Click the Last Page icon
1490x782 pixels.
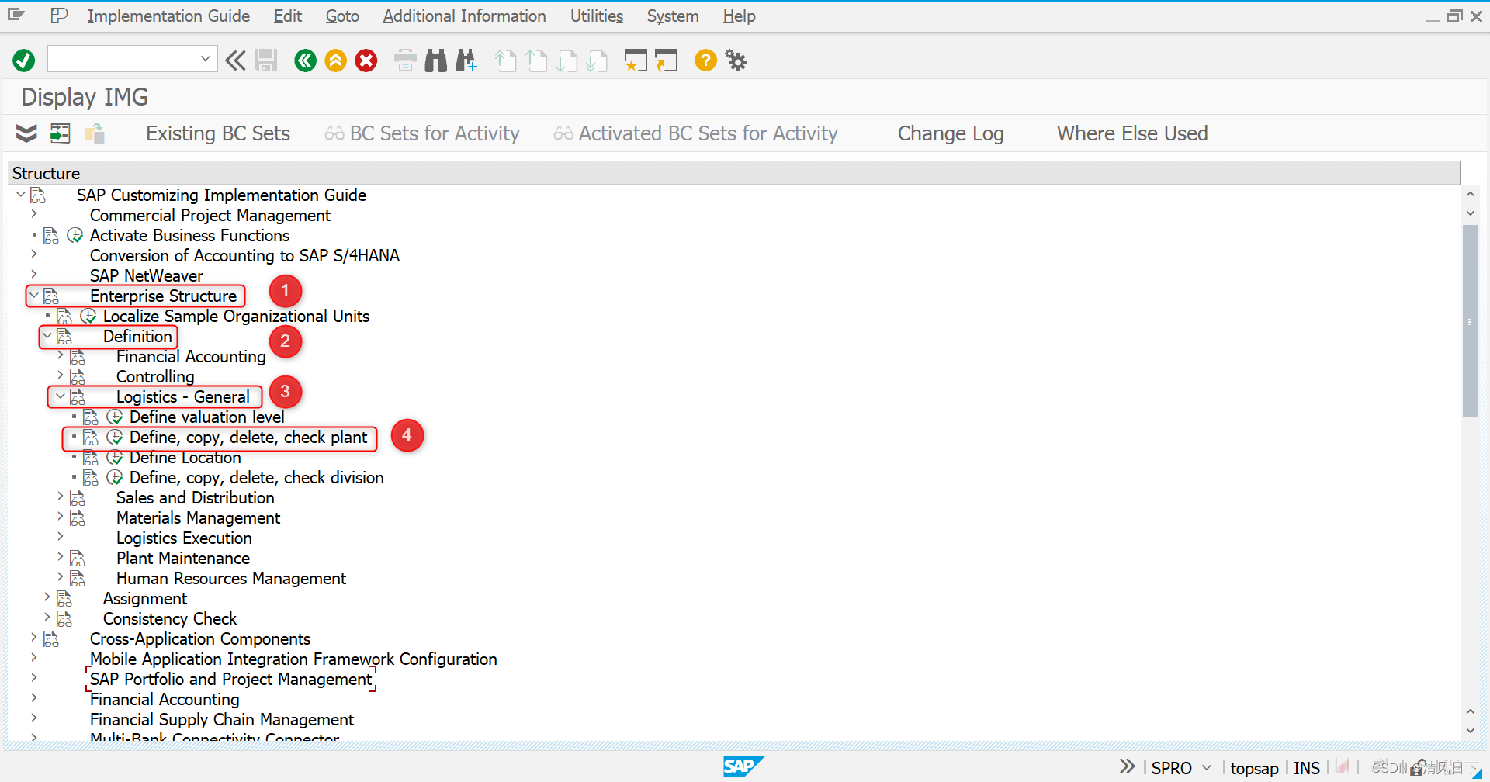(x=597, y=61)
